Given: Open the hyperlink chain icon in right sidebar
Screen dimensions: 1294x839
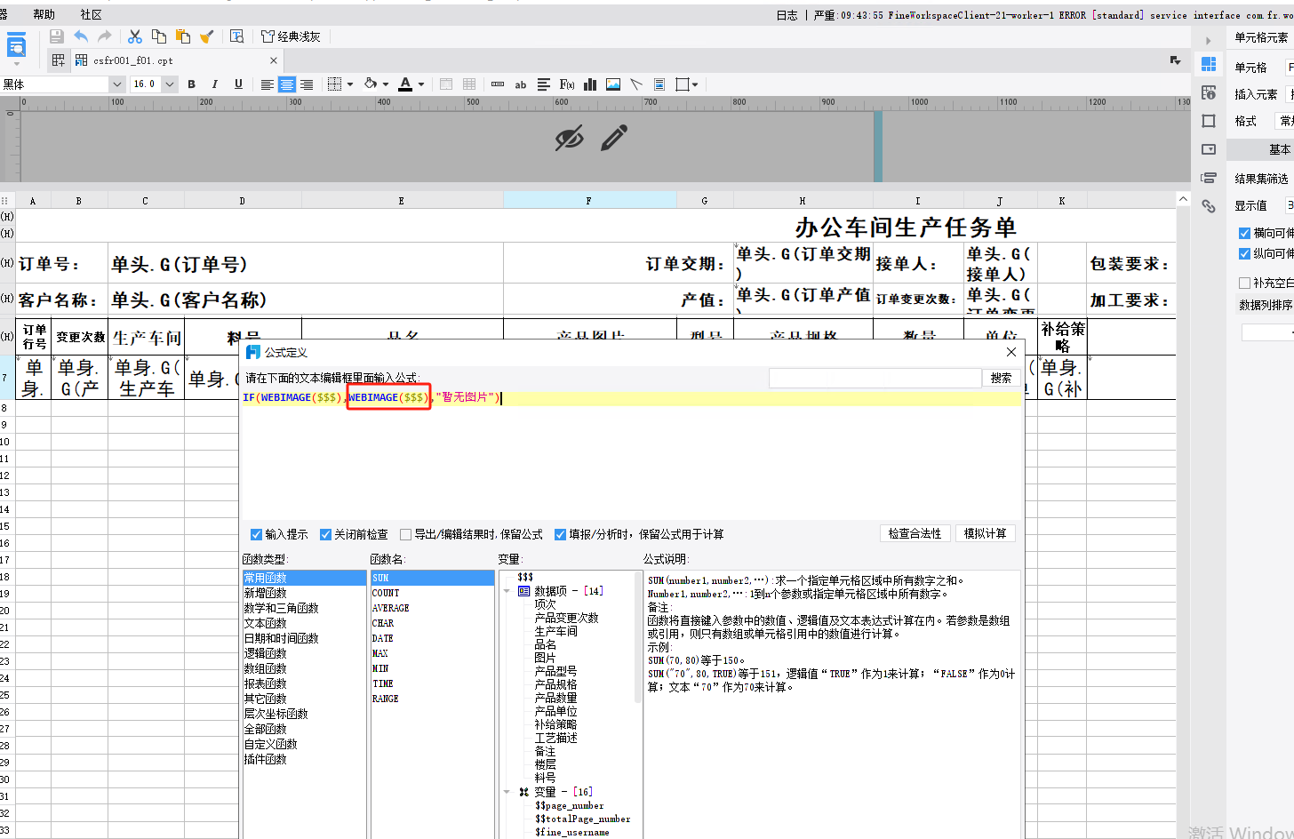Looking at the screenshot, I should tap(1209, 206).
